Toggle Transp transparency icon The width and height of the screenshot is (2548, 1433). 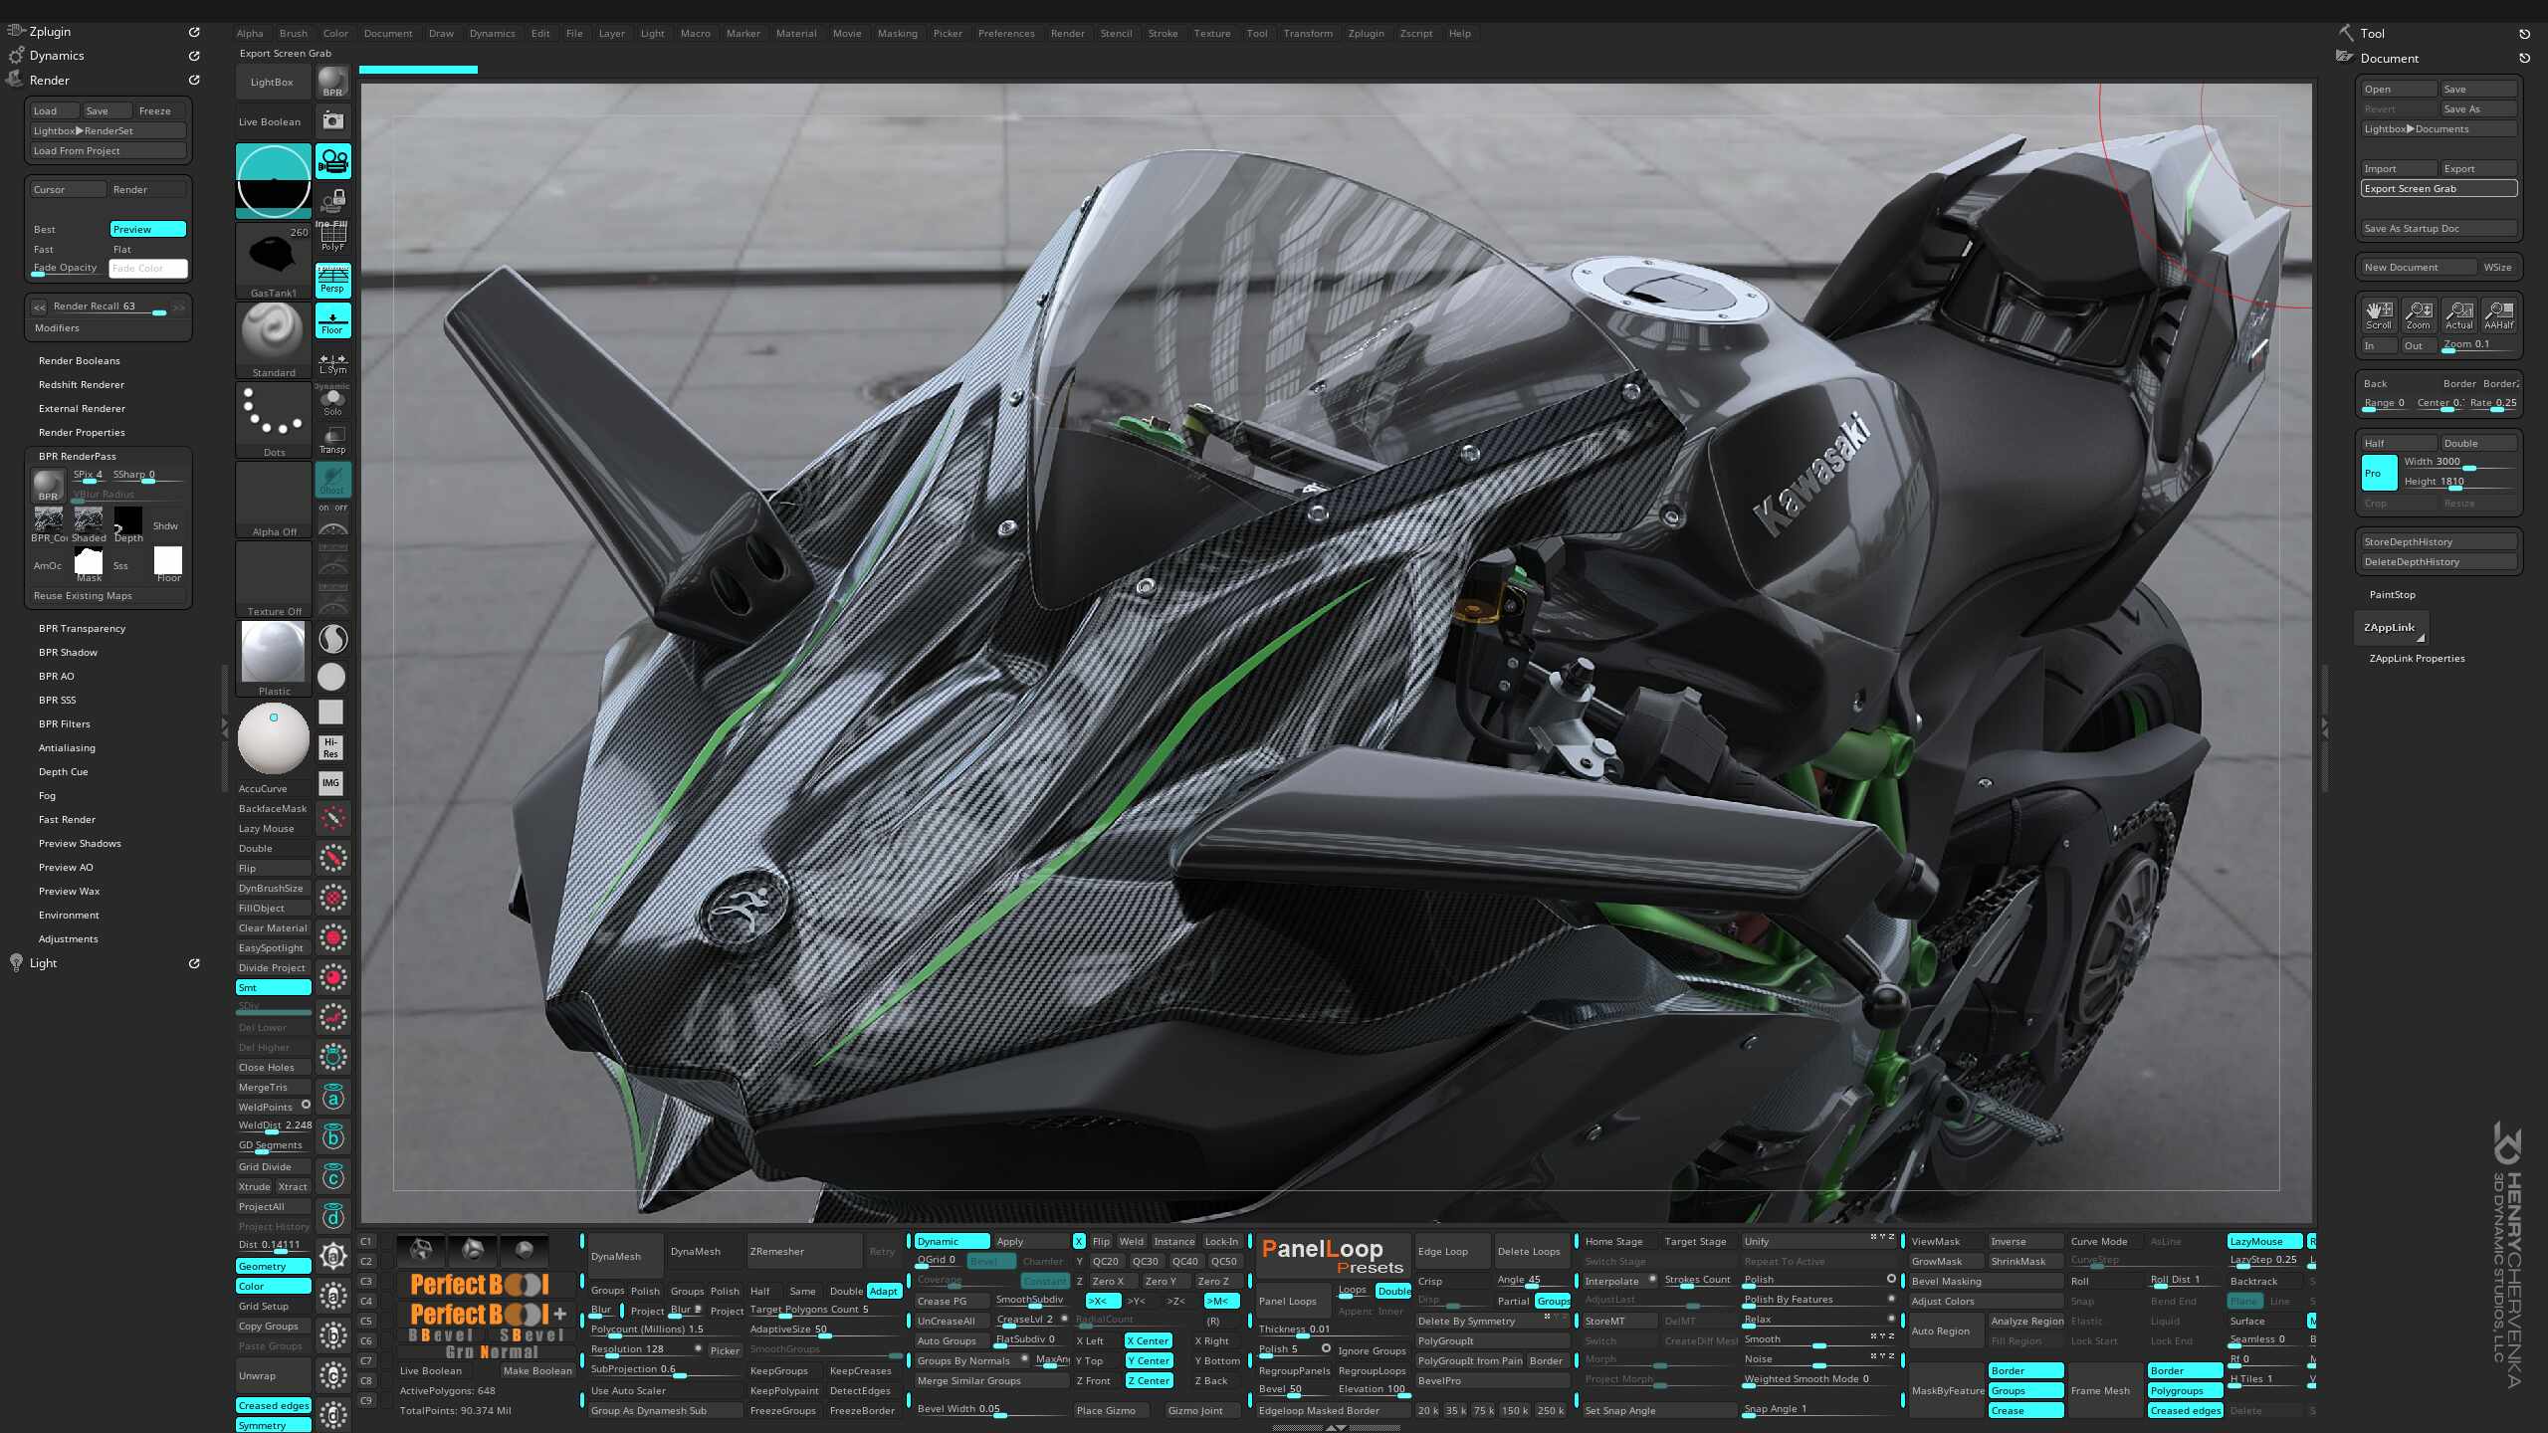[x=332, y=440]
